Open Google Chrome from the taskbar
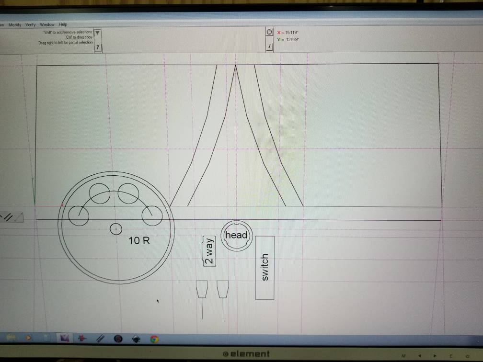Image resolution: width=483 pixels, height=362 pixels. click(x=154, y=339)
